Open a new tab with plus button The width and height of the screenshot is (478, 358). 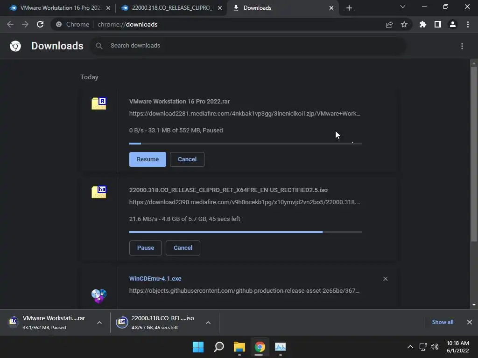349,8
